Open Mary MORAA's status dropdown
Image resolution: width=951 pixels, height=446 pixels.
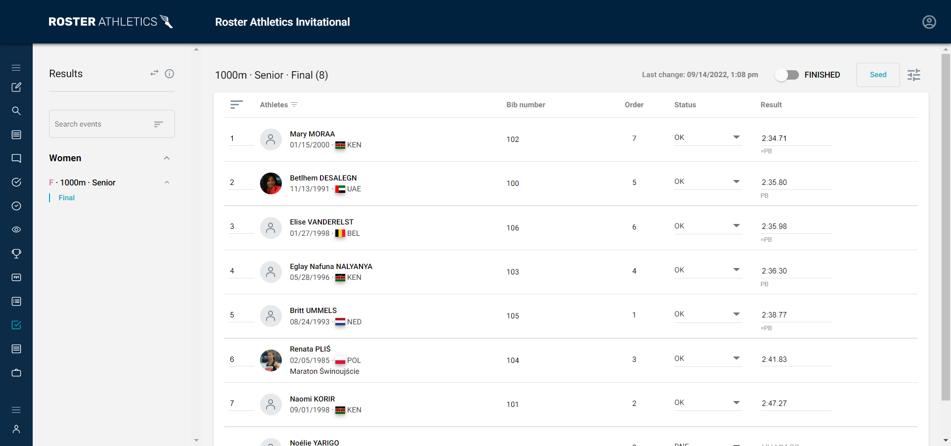737,137
